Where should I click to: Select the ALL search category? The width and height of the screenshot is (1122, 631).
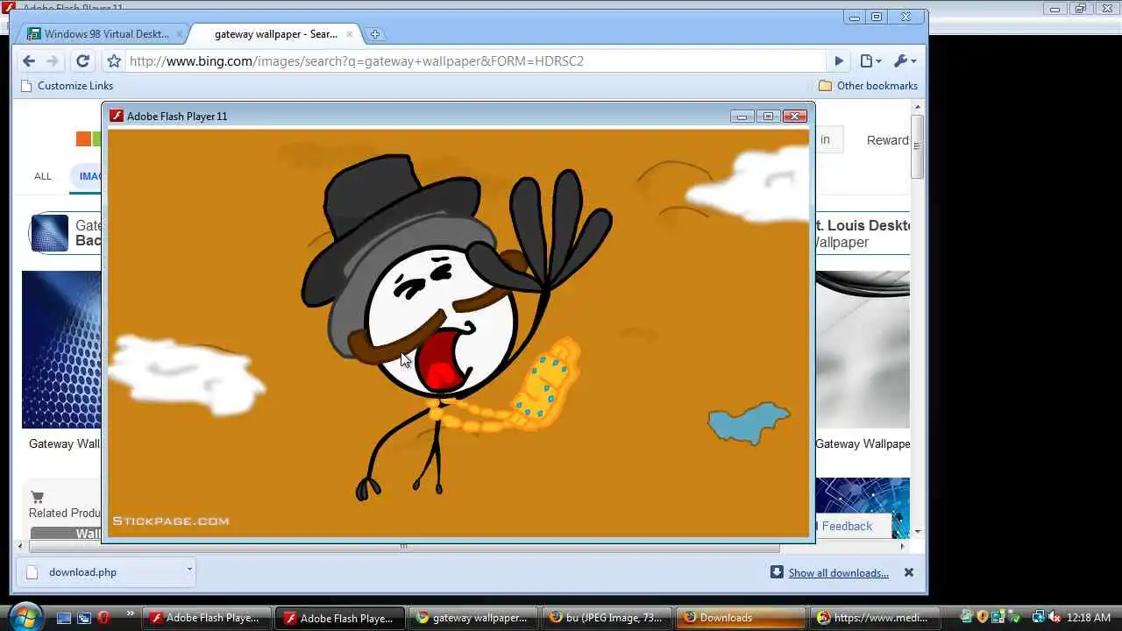(x=43, y=176)
